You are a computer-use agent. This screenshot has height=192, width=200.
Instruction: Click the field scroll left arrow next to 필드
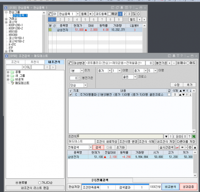[x=140, y=20]
